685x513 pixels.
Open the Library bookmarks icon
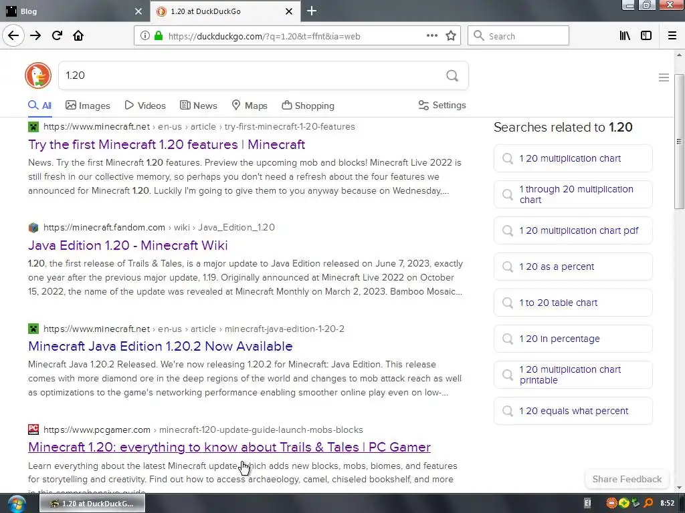625,36
